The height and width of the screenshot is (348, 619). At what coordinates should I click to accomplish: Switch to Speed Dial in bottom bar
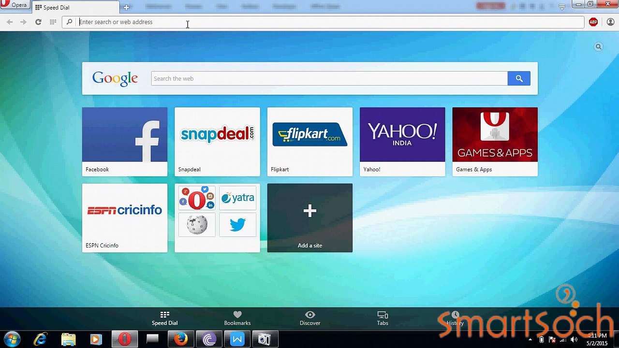pyautogui.click(x=165, y=319)
